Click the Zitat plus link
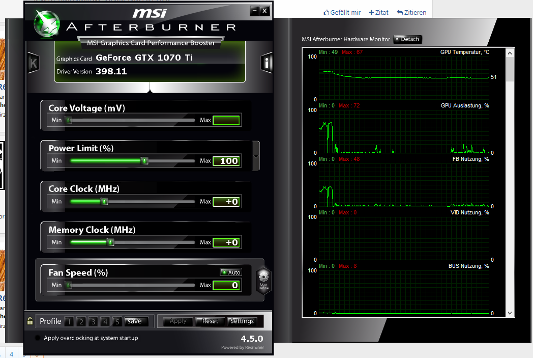 tap(379, 13)
